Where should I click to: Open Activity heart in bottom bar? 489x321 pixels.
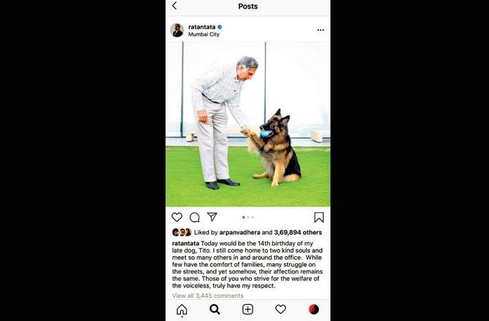[x=281, y=309]
